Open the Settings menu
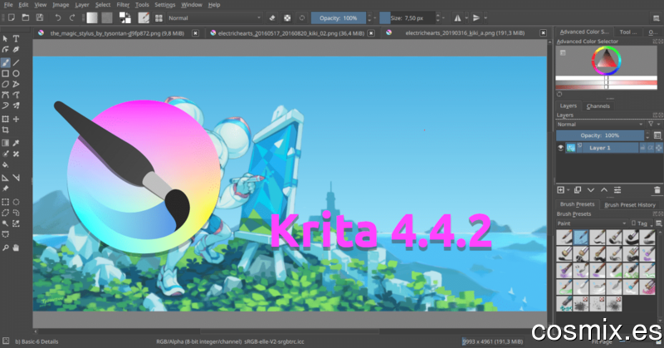 pyautogui.click(x=164, y=5)
